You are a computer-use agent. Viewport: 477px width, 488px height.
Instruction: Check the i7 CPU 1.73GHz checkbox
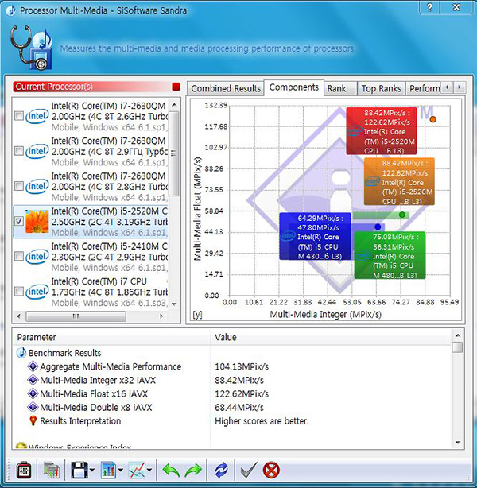point(19,292)
